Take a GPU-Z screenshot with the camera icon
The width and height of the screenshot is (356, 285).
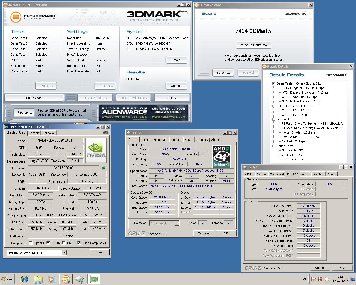tap(105, 132)
